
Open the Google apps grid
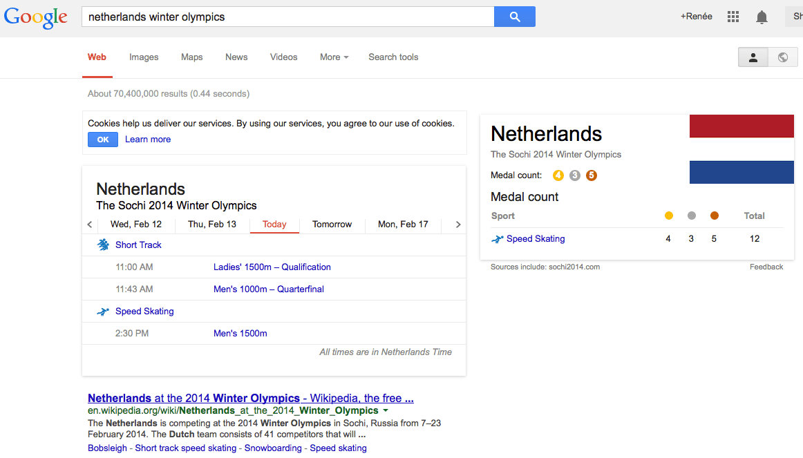tap(733, 16)
